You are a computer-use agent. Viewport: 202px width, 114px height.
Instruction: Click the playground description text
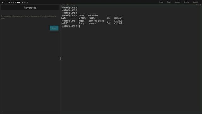29,17
